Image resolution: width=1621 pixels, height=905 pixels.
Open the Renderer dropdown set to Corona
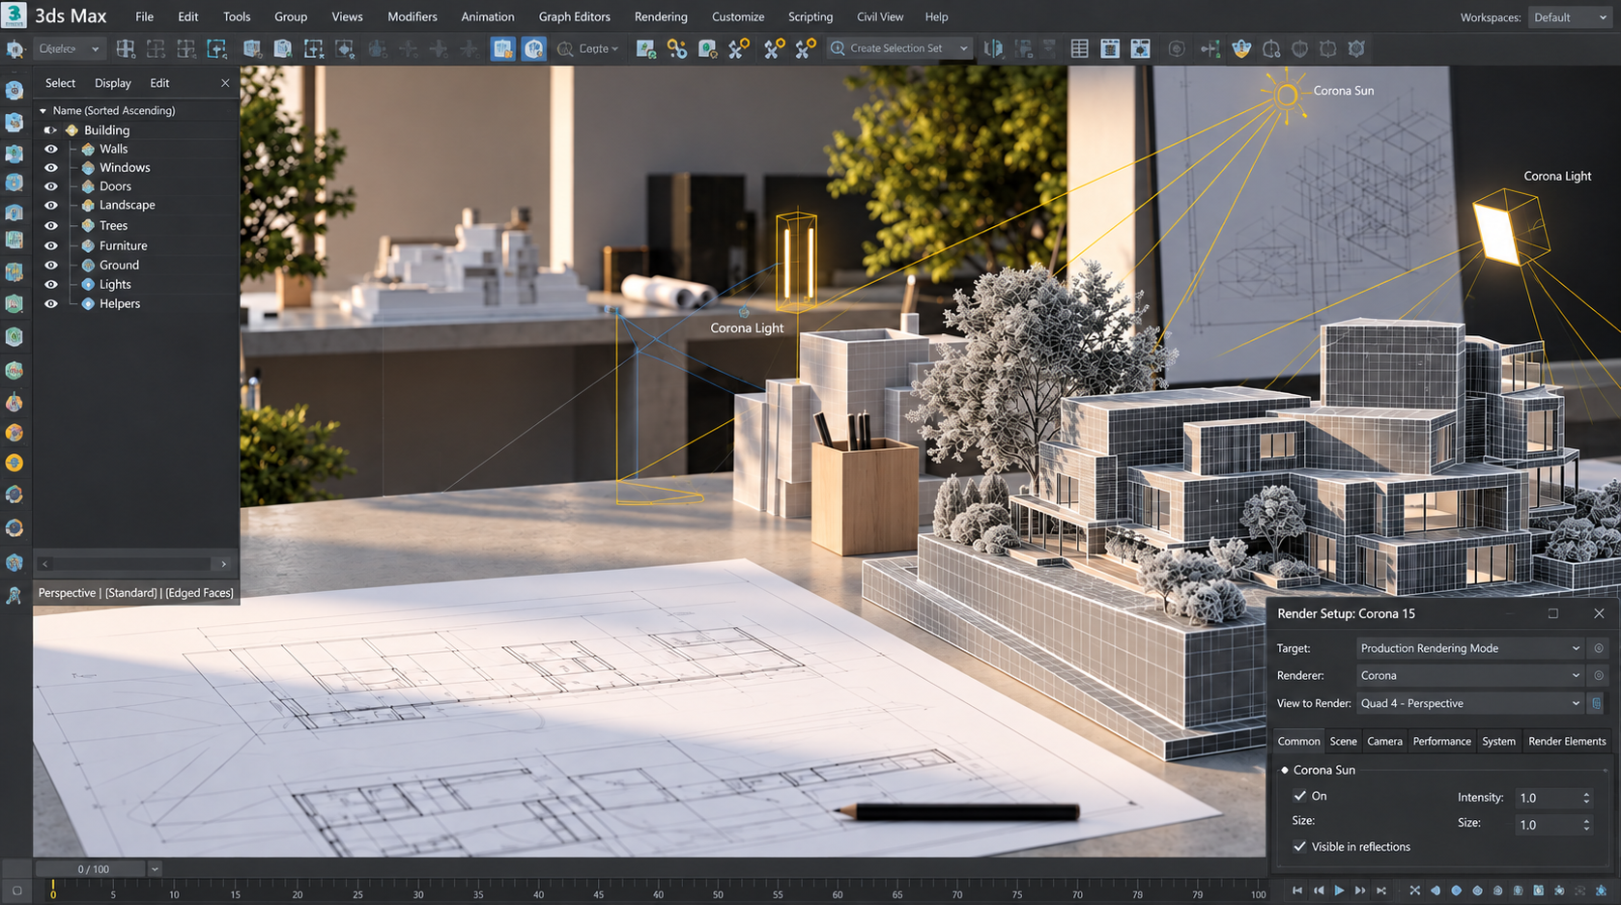(1469, 675)
